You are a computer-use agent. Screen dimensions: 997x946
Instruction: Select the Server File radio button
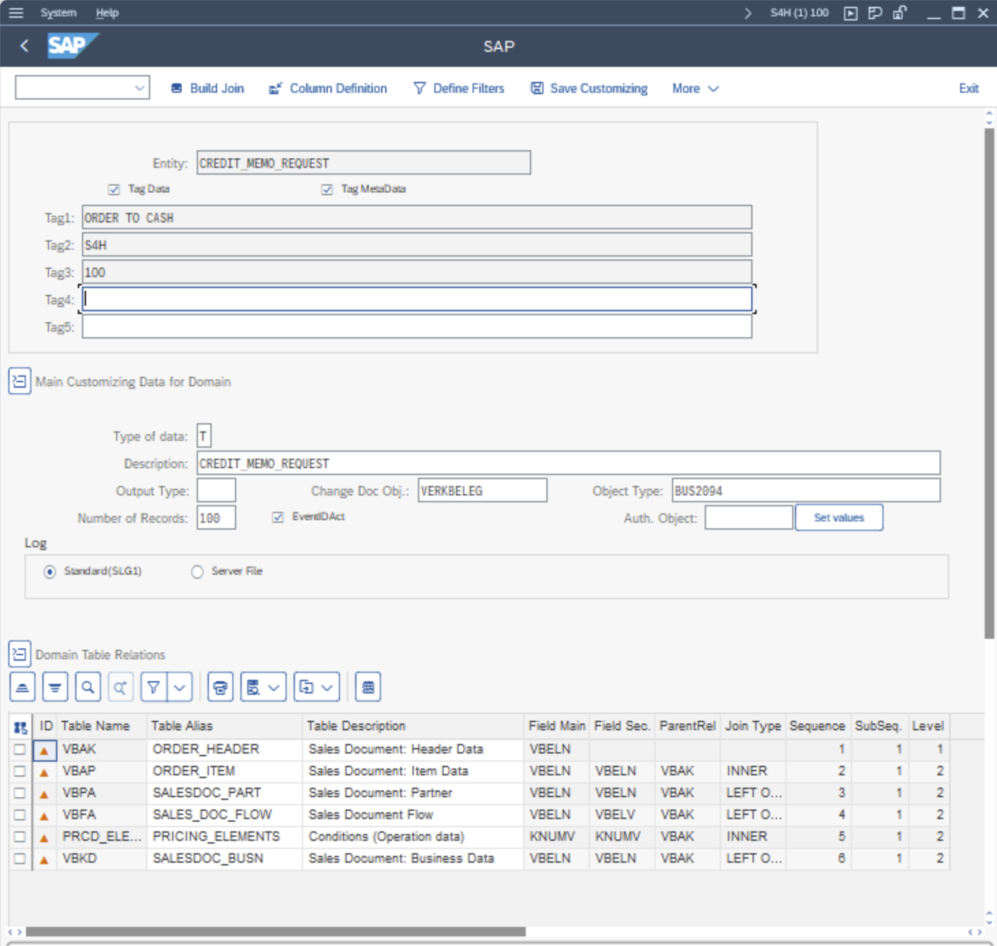pyautogui.click(x=197, y=572)
